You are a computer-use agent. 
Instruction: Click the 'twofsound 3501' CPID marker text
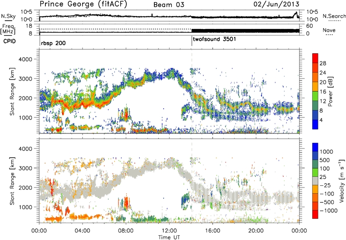(x=215, y=39)
